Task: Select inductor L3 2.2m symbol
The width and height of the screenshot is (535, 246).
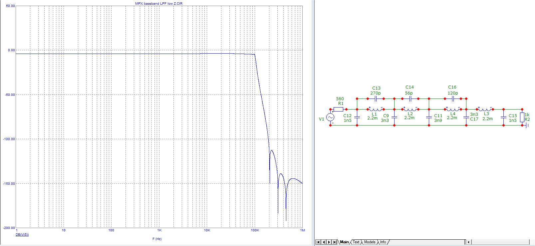Action: pyautogui.click(x=485, y=109)
